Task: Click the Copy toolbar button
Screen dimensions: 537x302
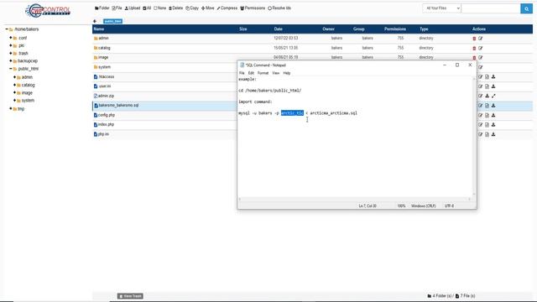Action: point(192,8)
